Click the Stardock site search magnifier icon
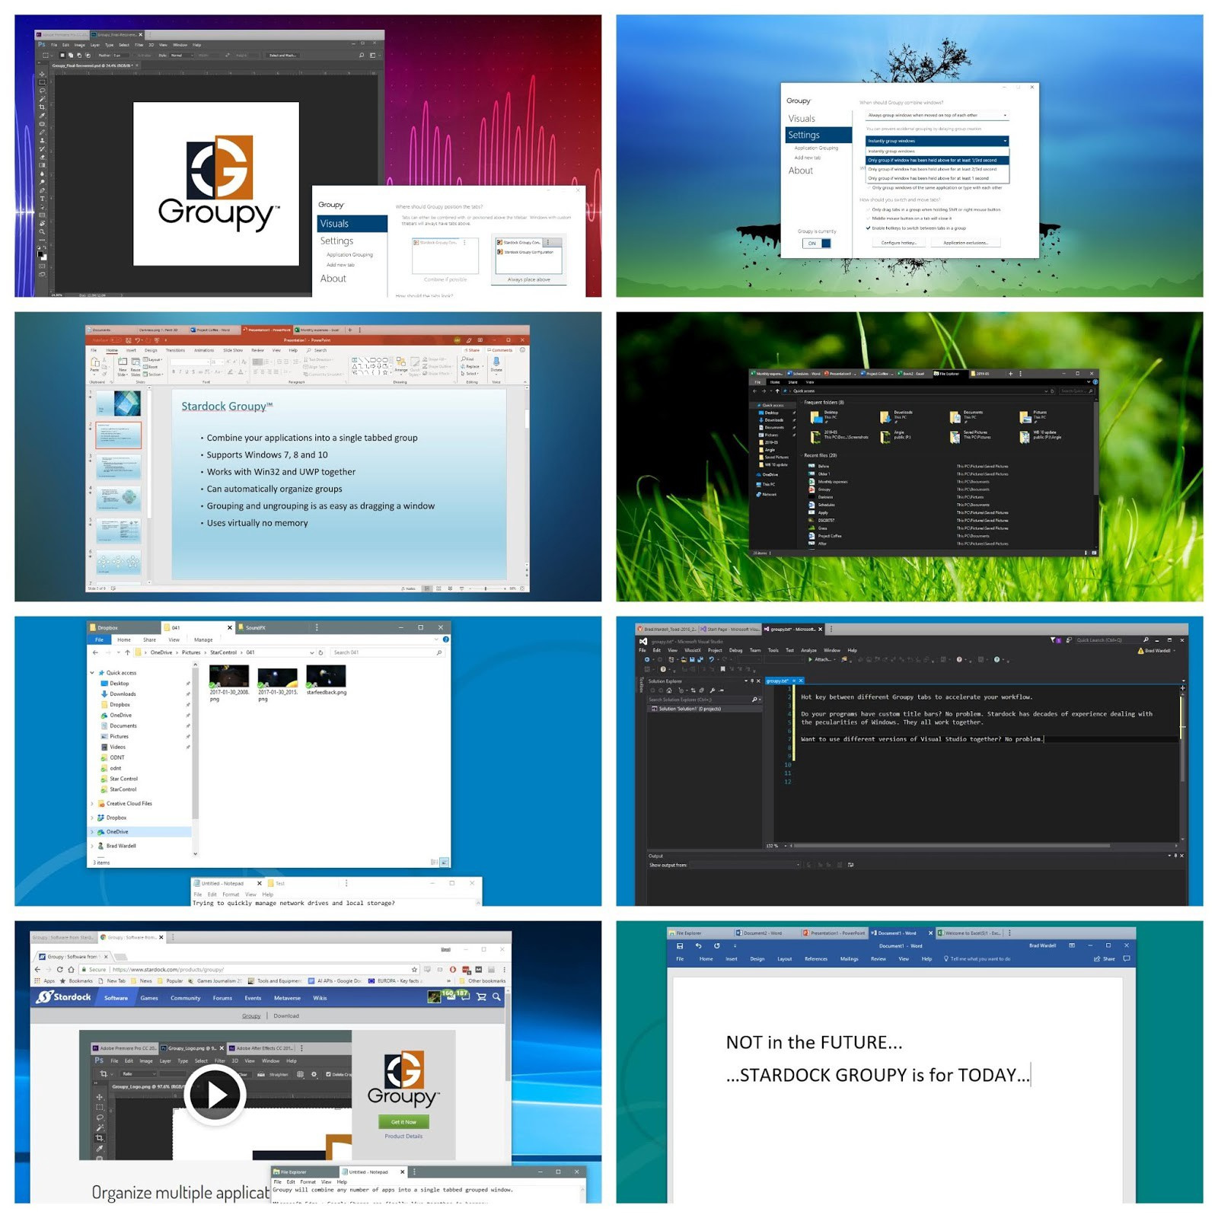This screenshot has width=1218, height=1218. [x=496, y=997]
